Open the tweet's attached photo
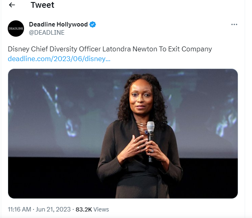Image resolution: width=252 pixels, height=218 pixels. [x=123, y=133]
